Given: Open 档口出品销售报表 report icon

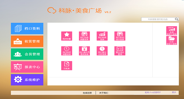Looking at the screenshot, I should (x=84, y=36).
